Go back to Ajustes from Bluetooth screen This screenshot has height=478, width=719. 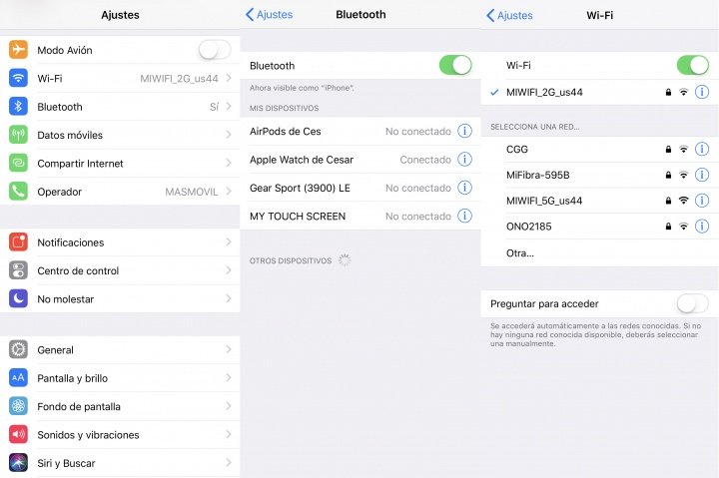click(270, 15)
